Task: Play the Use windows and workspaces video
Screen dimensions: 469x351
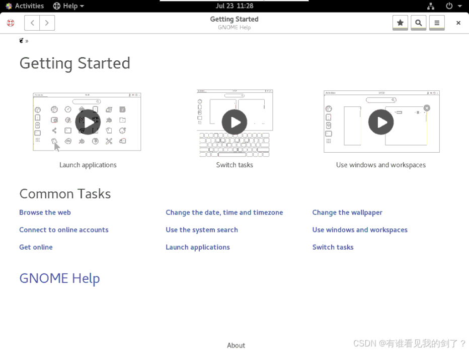Action: click(381, 122)
